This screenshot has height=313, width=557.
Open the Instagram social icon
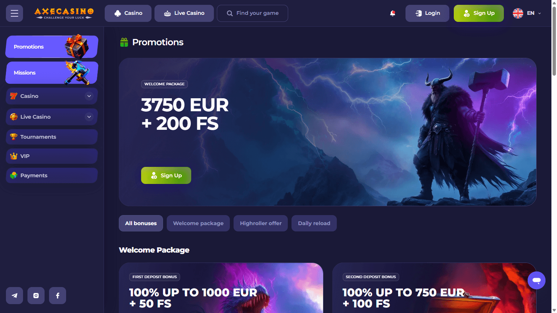[36, 296]
